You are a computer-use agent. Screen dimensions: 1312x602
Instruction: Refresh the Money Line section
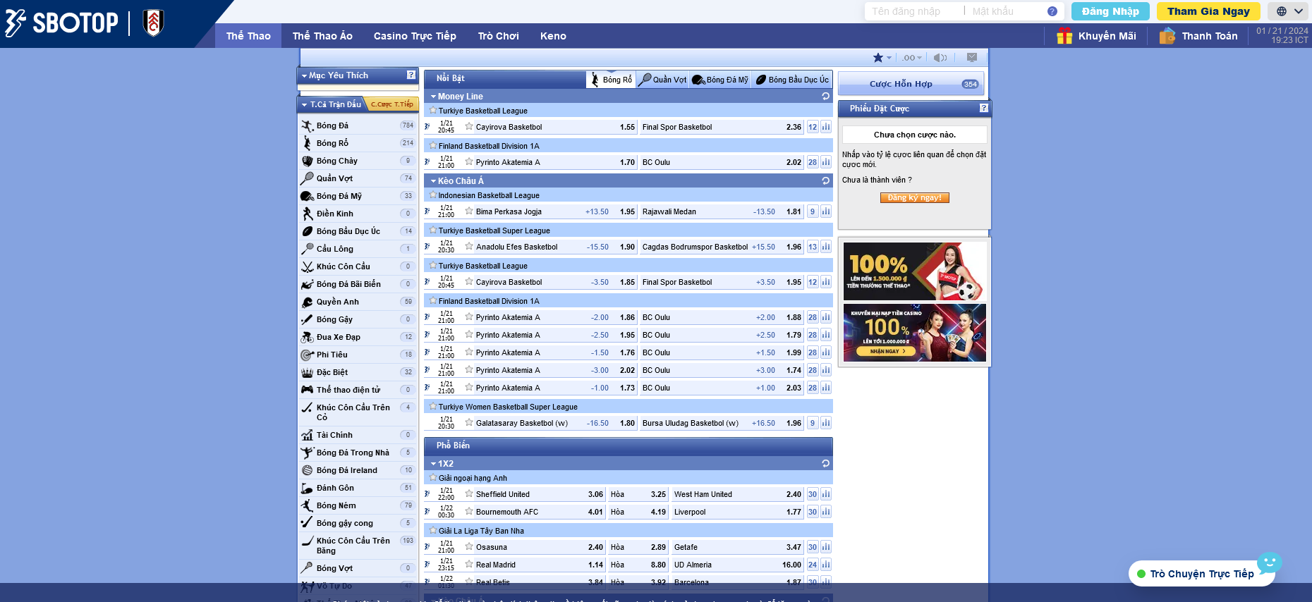click(825, 96)
